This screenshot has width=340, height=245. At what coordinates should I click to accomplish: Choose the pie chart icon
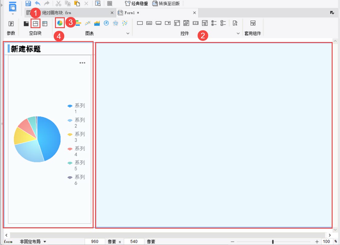(x=60, y=23)
